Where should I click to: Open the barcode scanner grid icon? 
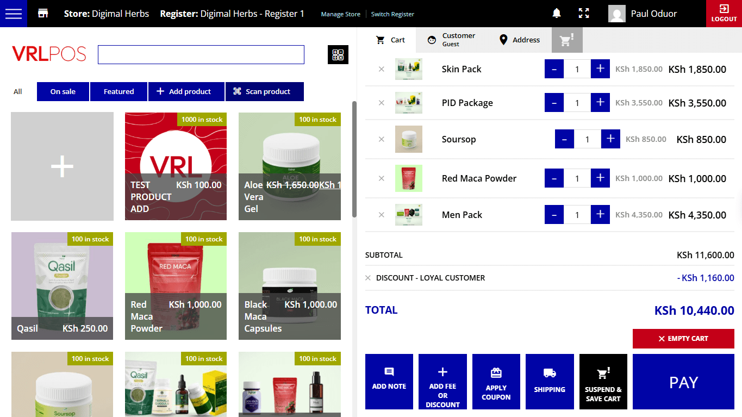coord(338,55)
